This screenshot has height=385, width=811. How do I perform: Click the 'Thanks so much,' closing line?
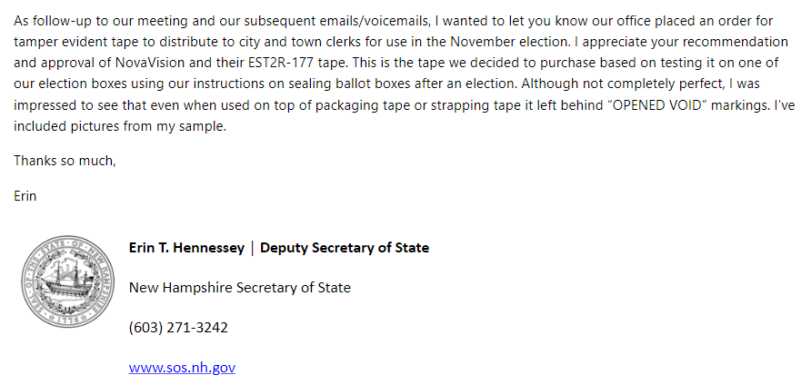[x=65, y=161]
